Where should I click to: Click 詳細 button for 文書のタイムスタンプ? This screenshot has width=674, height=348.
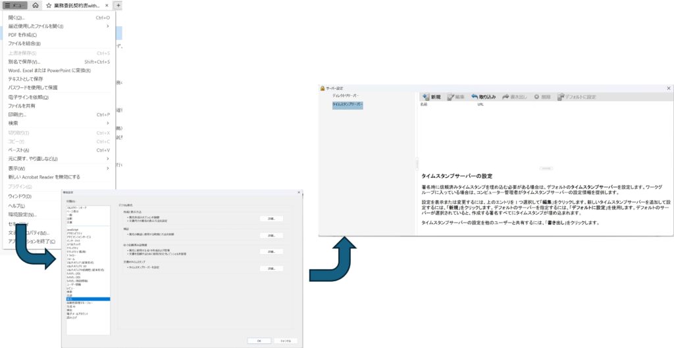tap(271, 269)
